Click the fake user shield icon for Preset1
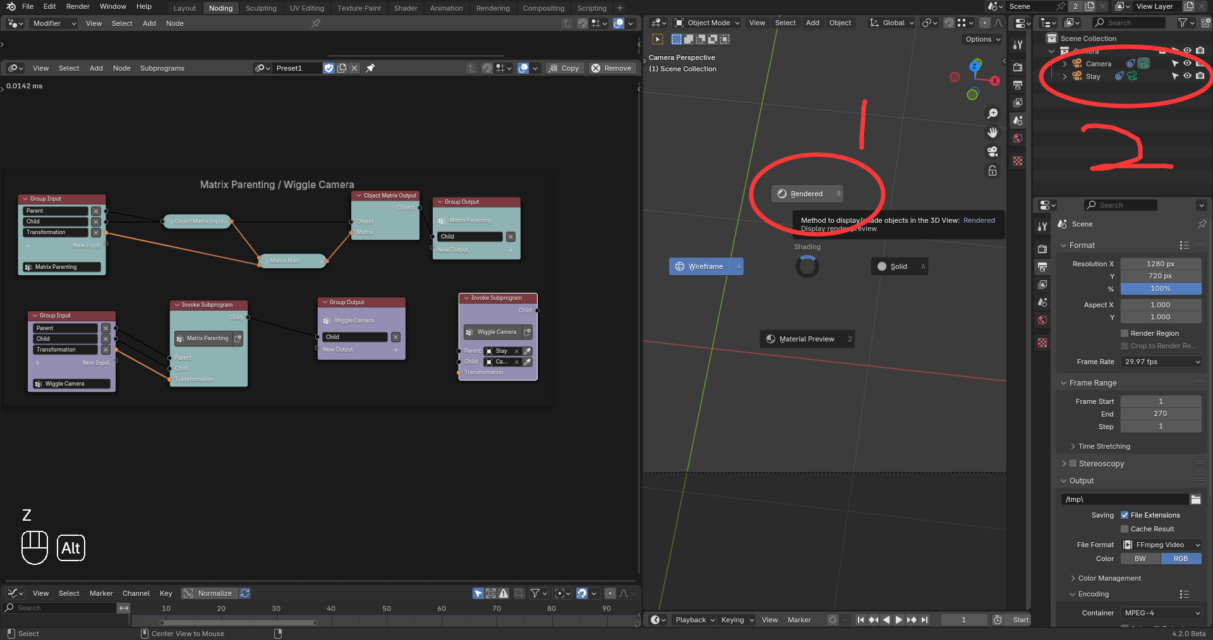Screen dimensions: 1213x640 329,68
